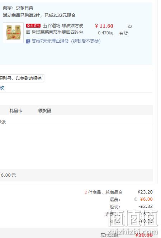Switch to the 礼品卡 tab
Screen dimensions: 161x238
point(16,110)
